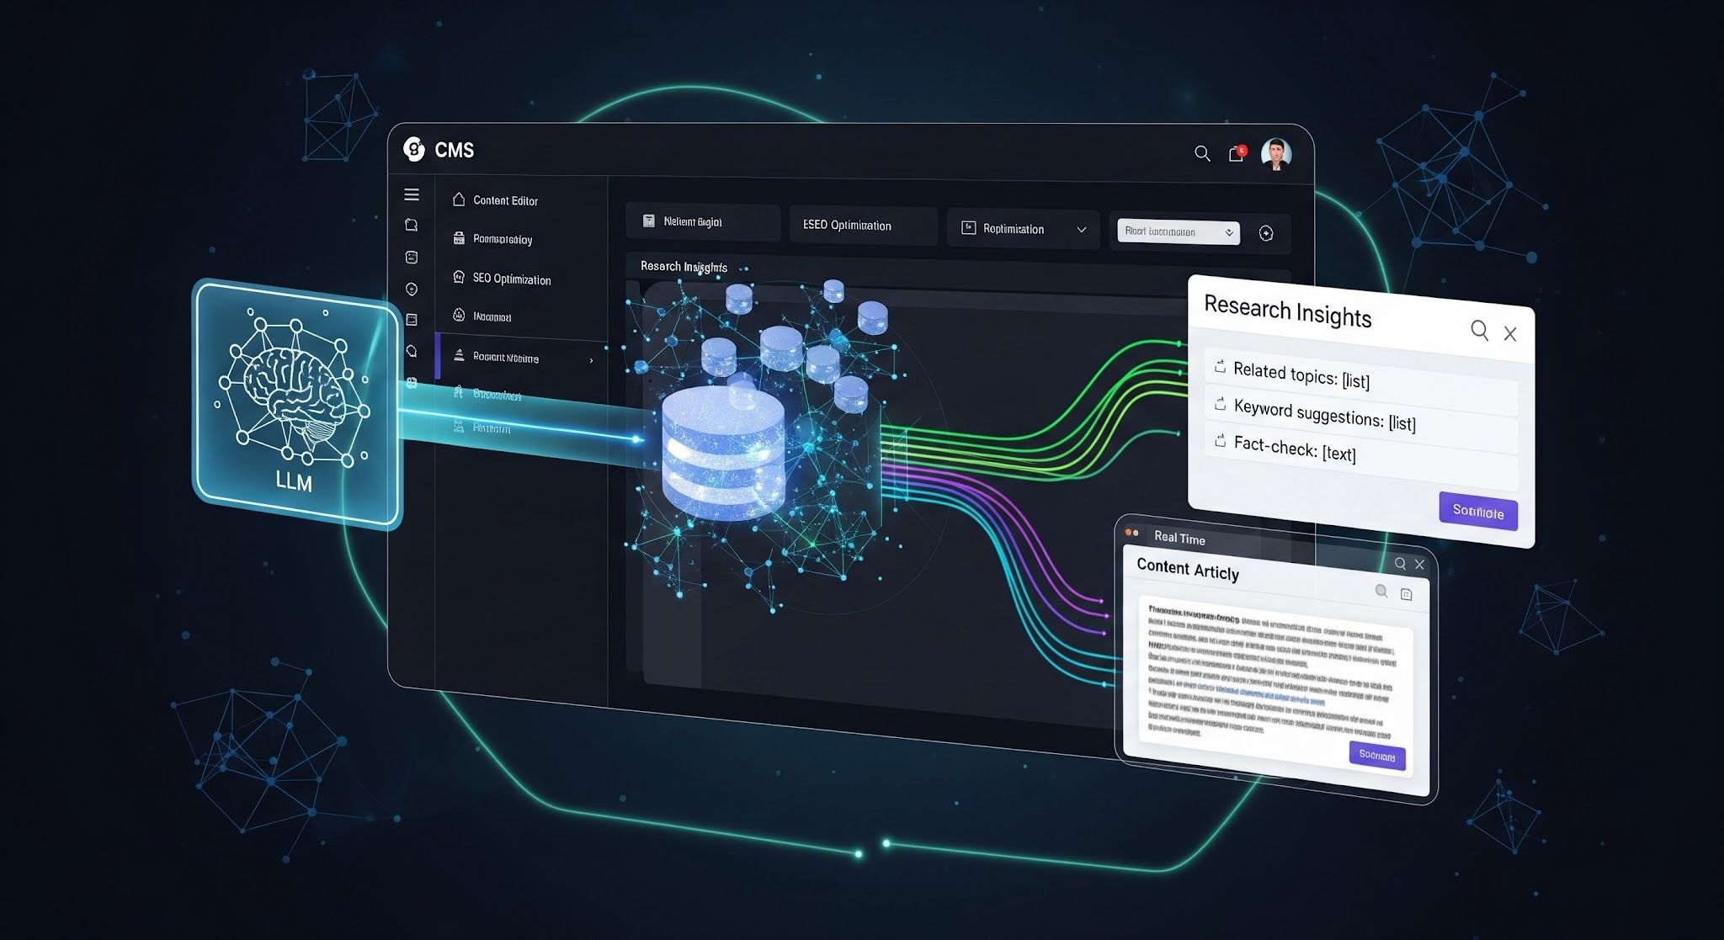
Task: Open the notifications icon with red badge
Action: 1236,153
